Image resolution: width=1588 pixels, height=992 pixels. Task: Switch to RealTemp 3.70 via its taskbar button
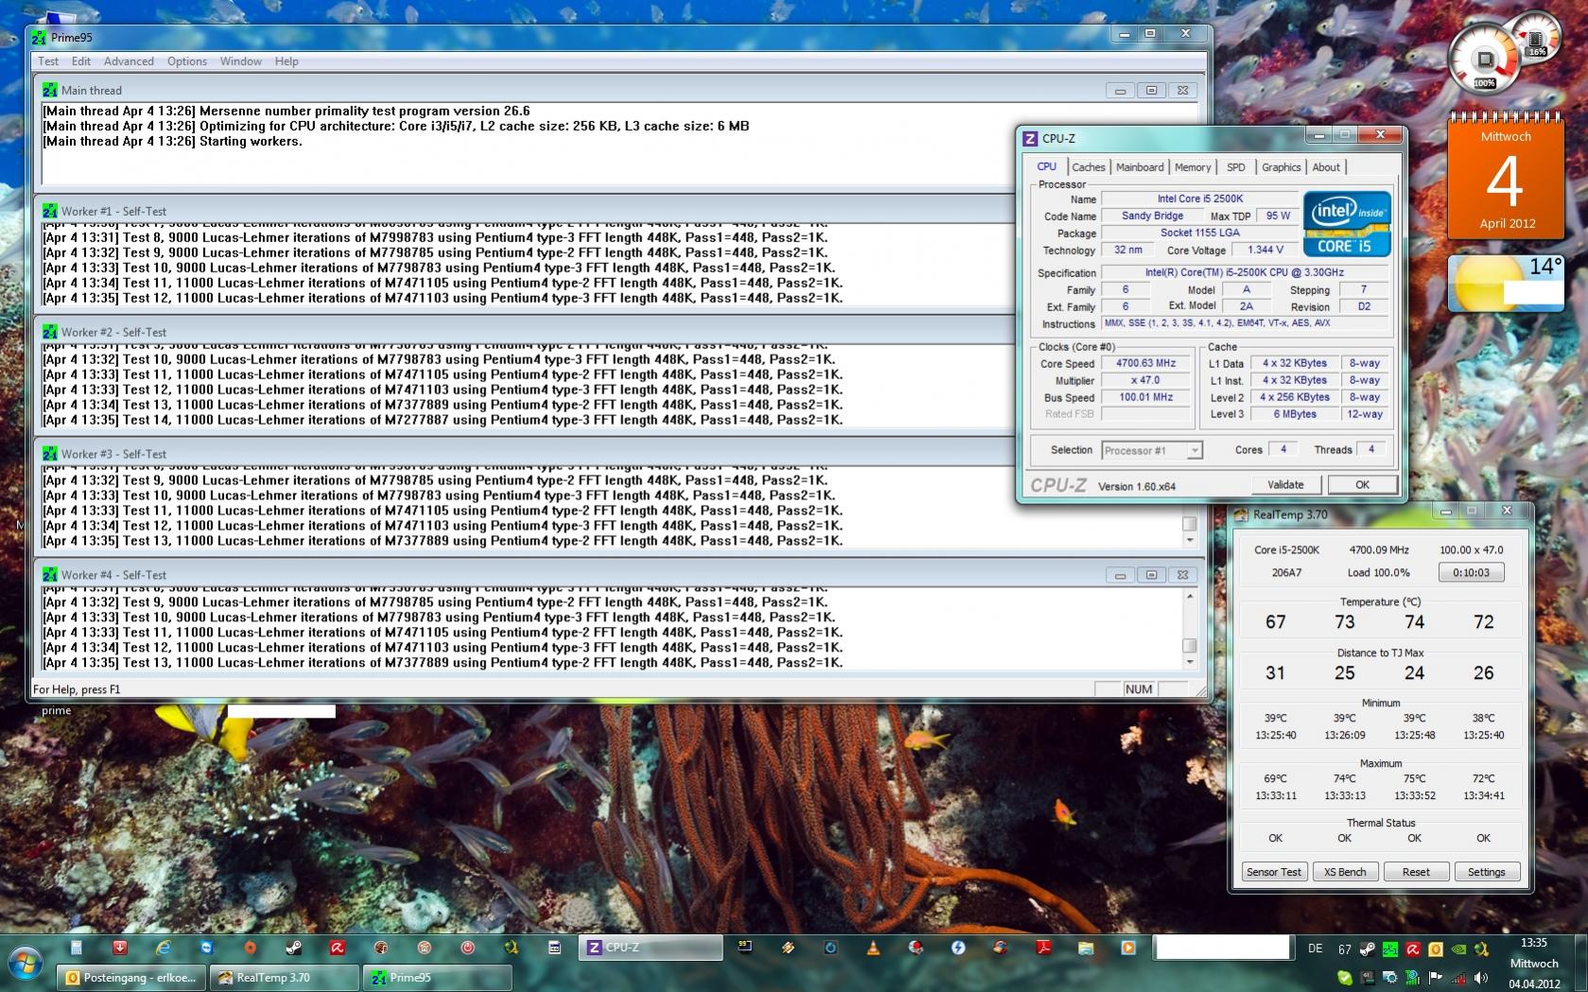284,978
